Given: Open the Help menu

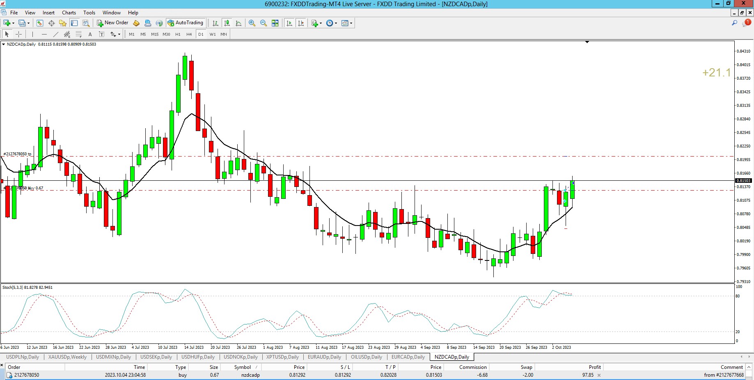Looking at the screenshot, I should tap(133, 13).
